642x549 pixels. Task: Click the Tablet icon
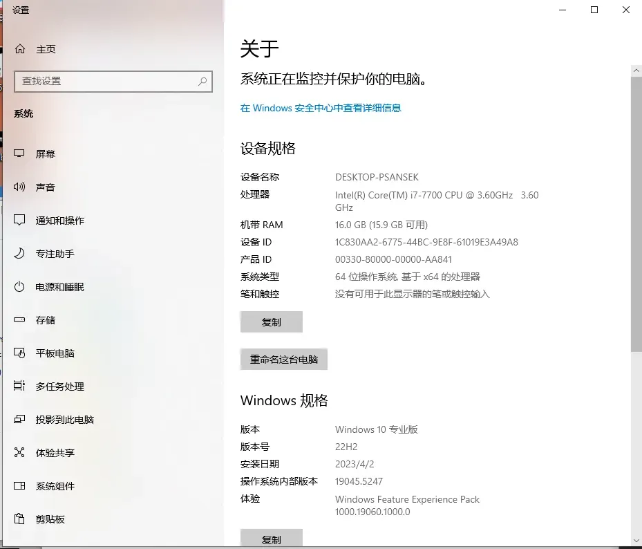coord(19,353)
